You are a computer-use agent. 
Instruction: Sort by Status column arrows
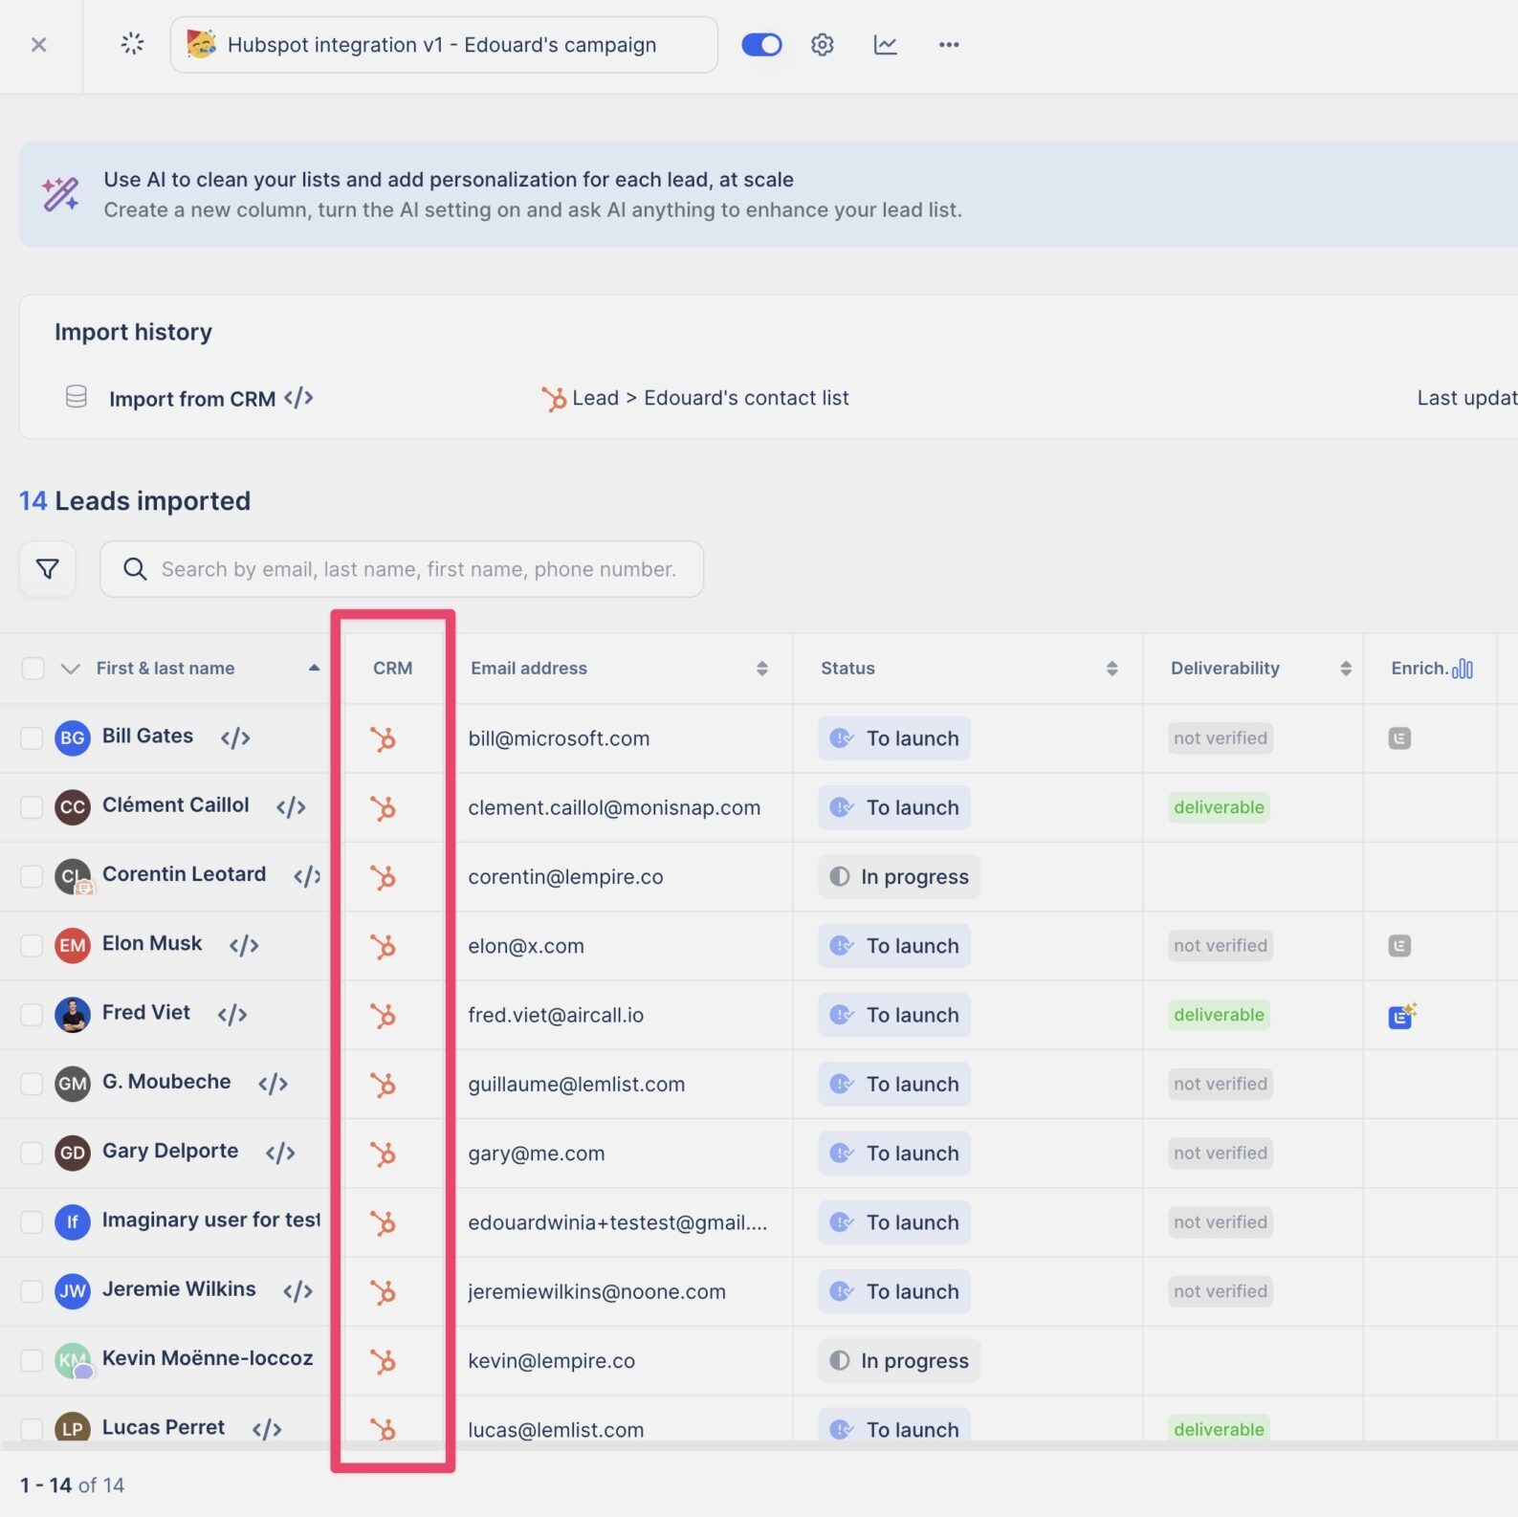tap(1112, 669)
